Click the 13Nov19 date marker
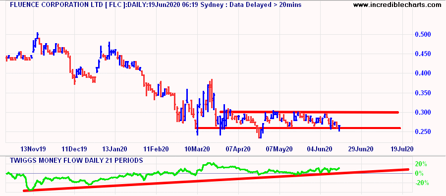 tap(33, 149)
